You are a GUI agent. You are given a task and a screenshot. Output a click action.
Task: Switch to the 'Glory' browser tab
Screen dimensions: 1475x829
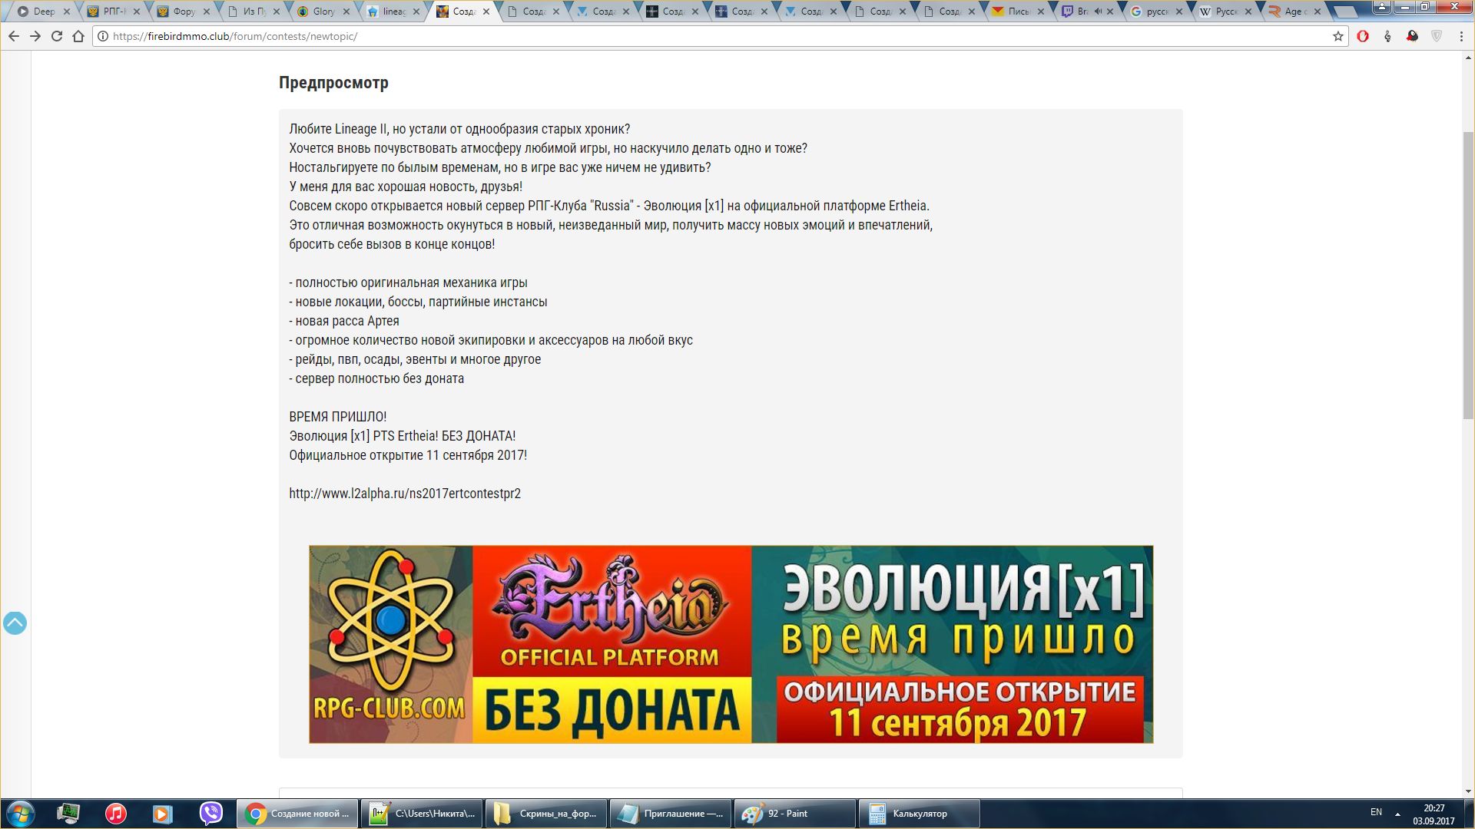(x=323, y=12)
